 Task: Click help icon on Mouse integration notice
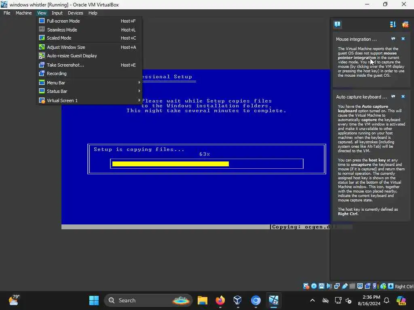coord(393,39)
